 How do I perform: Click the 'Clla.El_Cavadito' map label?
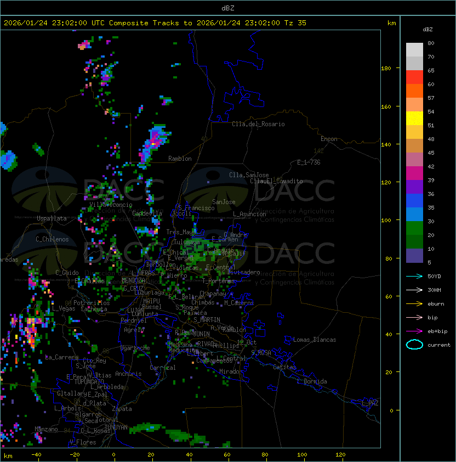point(276,181)
